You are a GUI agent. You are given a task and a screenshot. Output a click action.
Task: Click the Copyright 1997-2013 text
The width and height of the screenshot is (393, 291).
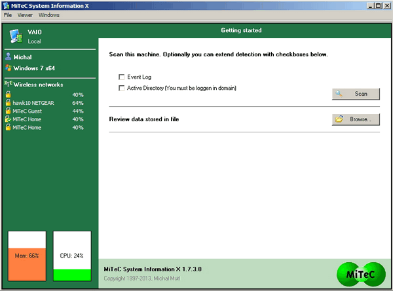pos(142,279)
